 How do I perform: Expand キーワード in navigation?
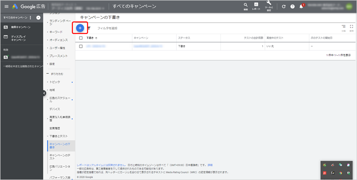[x=56, y=32]
